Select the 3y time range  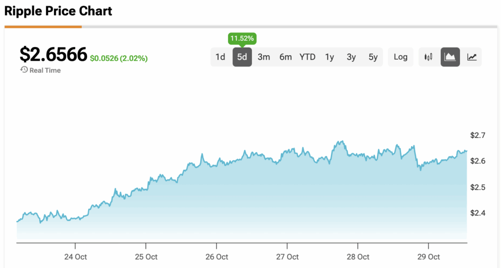tap(351, 57)
